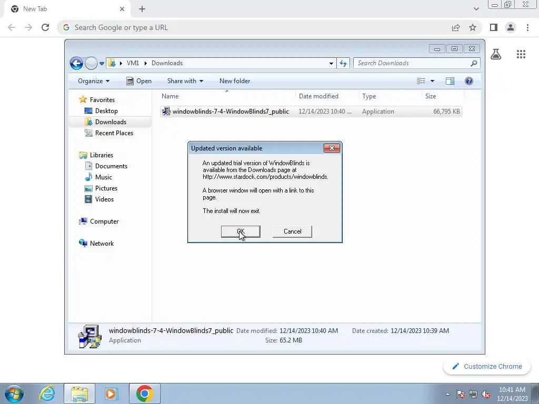
Task: Open Explorer help
Action: (469, 81)
